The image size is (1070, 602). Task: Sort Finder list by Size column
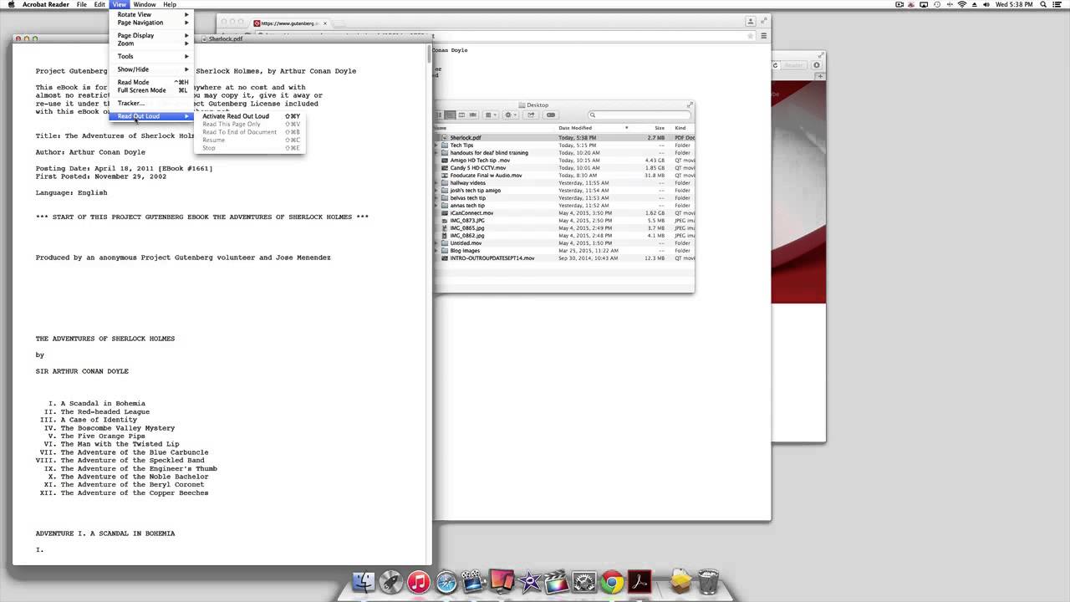pos(650,128)
